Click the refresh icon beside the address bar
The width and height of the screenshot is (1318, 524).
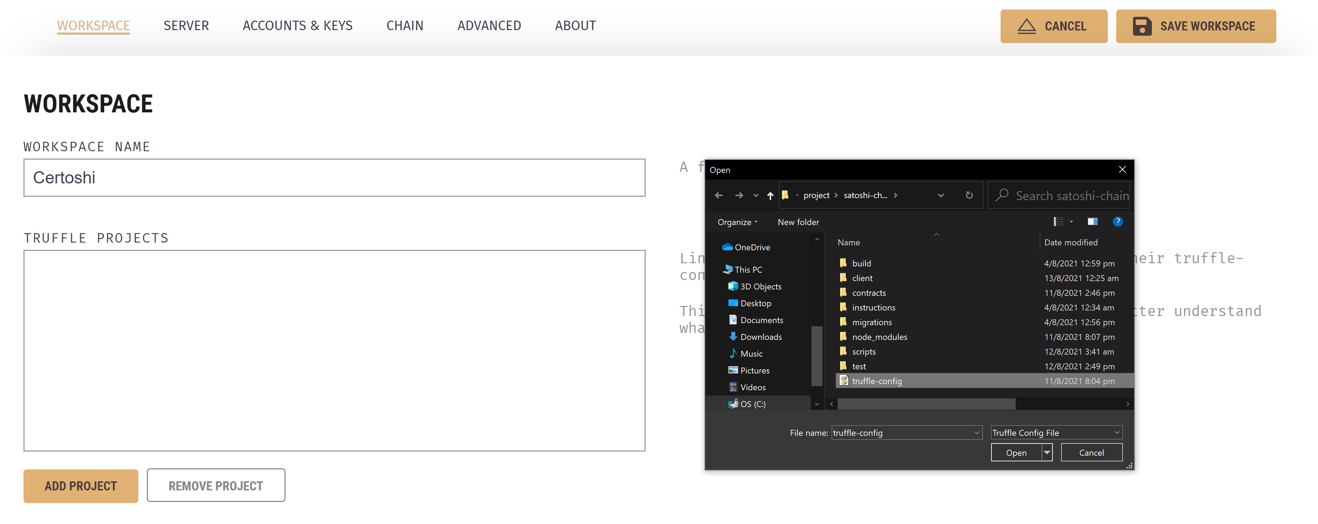pyautogui.click(x=969, y=195)
